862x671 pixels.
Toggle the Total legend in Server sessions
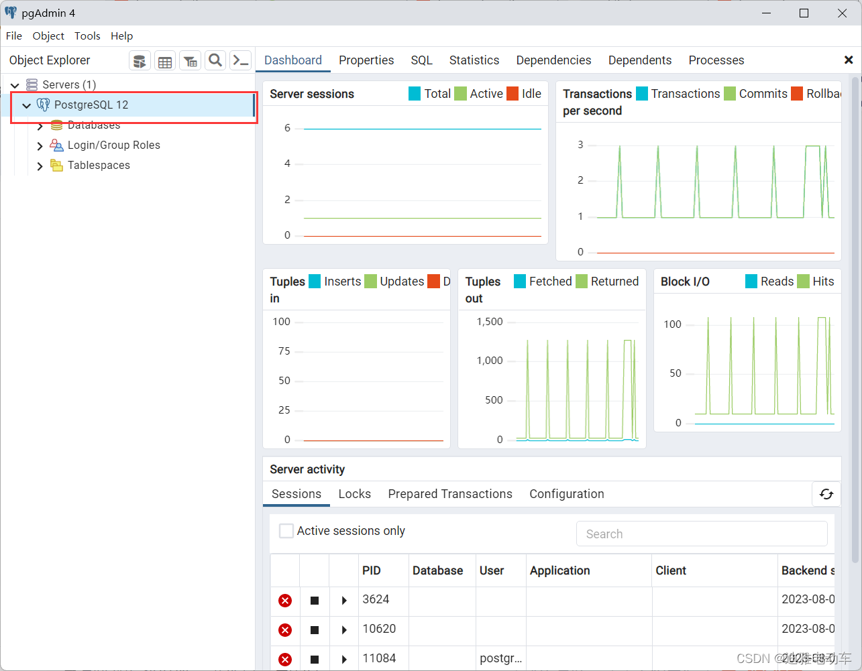(429, 94)
